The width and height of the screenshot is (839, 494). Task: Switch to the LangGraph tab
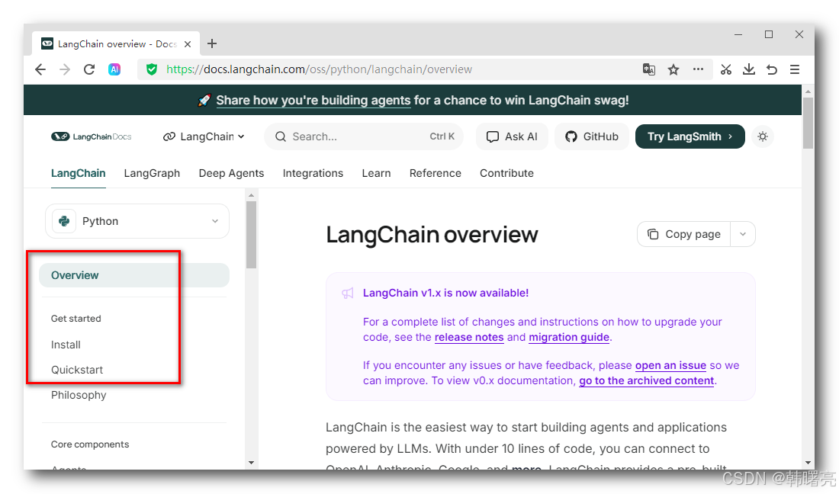pyautogui.click(x=152, y=173)
